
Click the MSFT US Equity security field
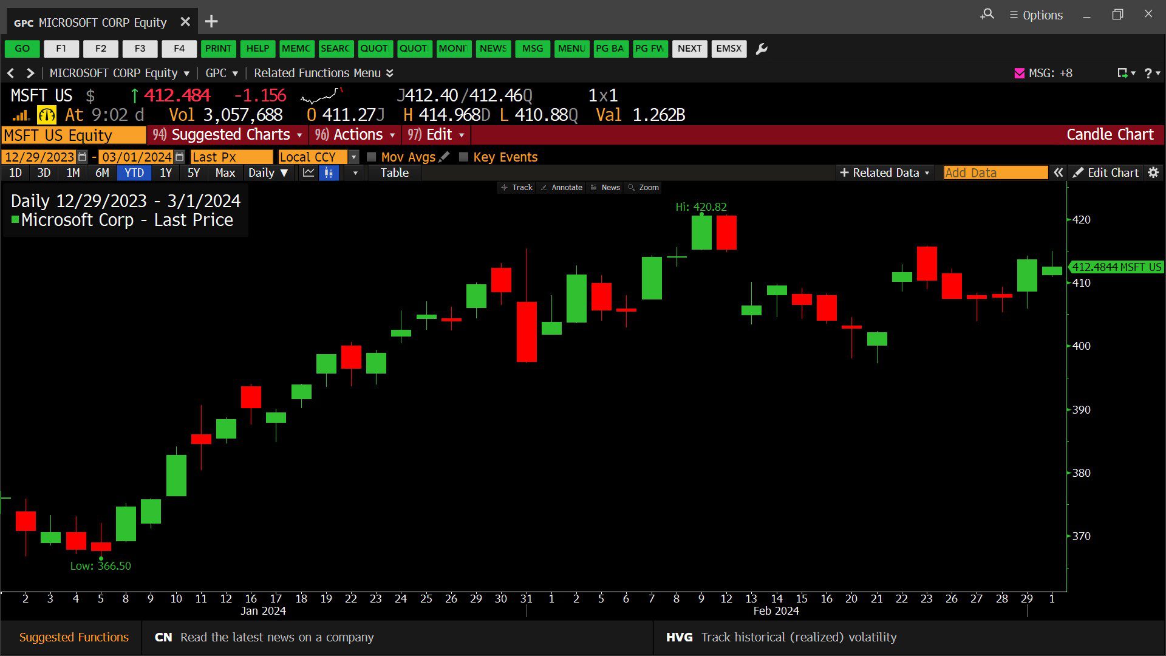[x=74, y=135]
